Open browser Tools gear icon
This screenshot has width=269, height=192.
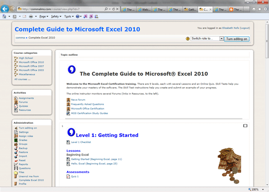point(265,9)
